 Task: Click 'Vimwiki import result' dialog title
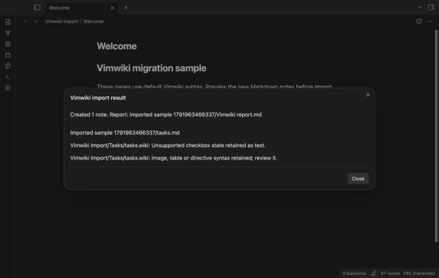pos(98,98)
